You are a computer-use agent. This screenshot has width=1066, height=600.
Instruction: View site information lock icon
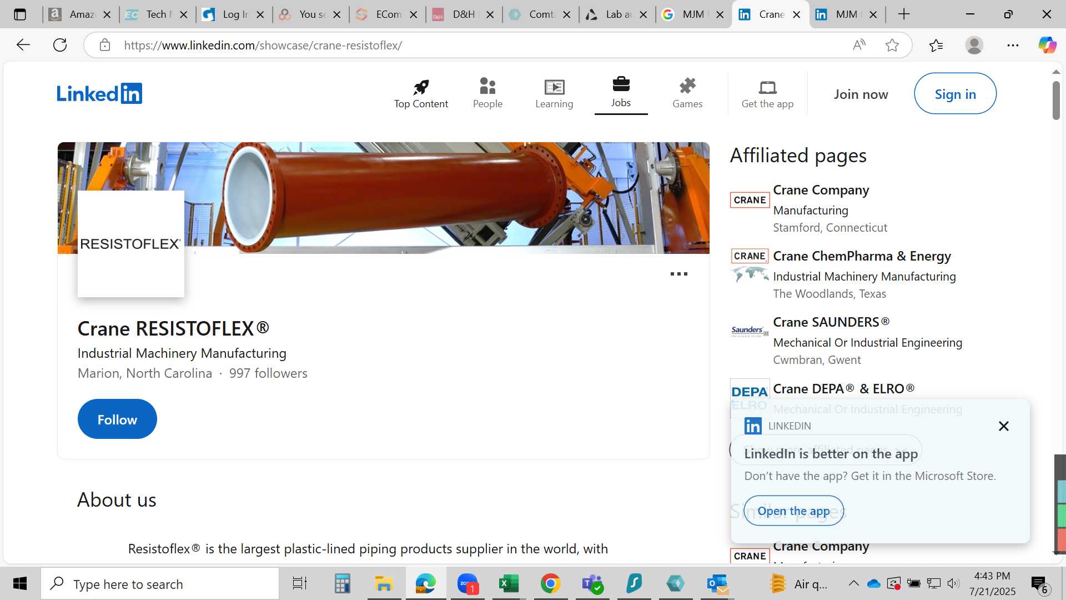pyautogui.click(x=105, y=45)
